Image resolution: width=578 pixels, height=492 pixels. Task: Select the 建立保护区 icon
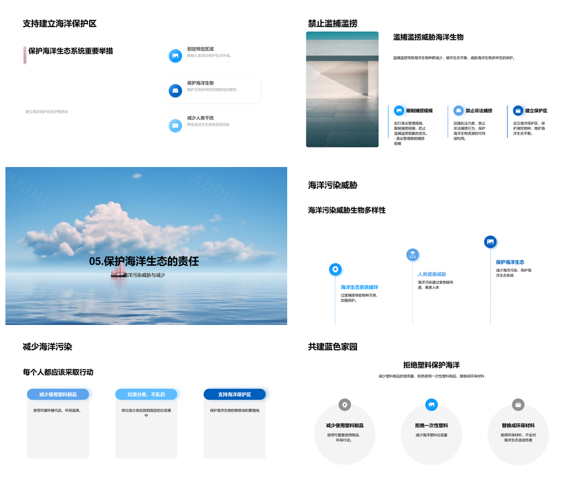coord(518,110)
